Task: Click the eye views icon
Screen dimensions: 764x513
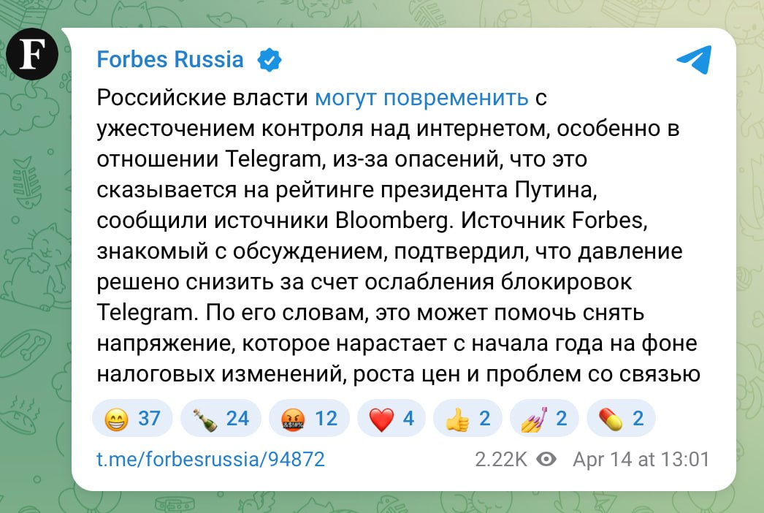Action: tap(546, 459)
